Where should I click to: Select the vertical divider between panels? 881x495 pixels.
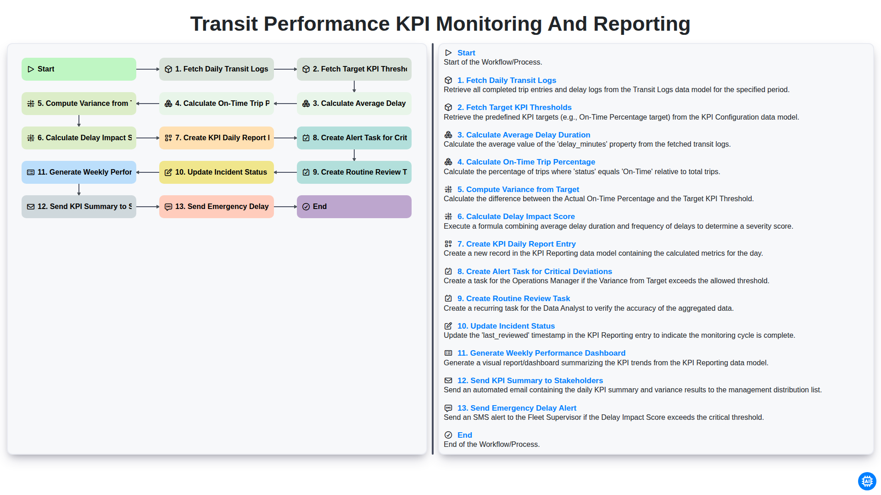(x=433, y=249)
